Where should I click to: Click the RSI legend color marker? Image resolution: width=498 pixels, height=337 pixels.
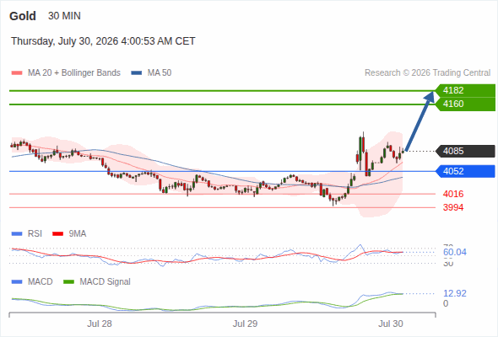point(17,234)
